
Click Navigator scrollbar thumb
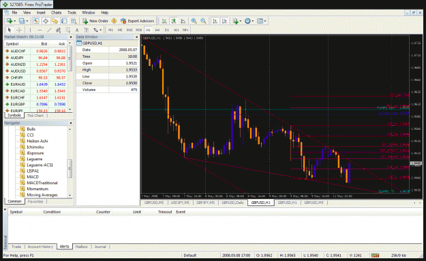(x=70, y=169)
